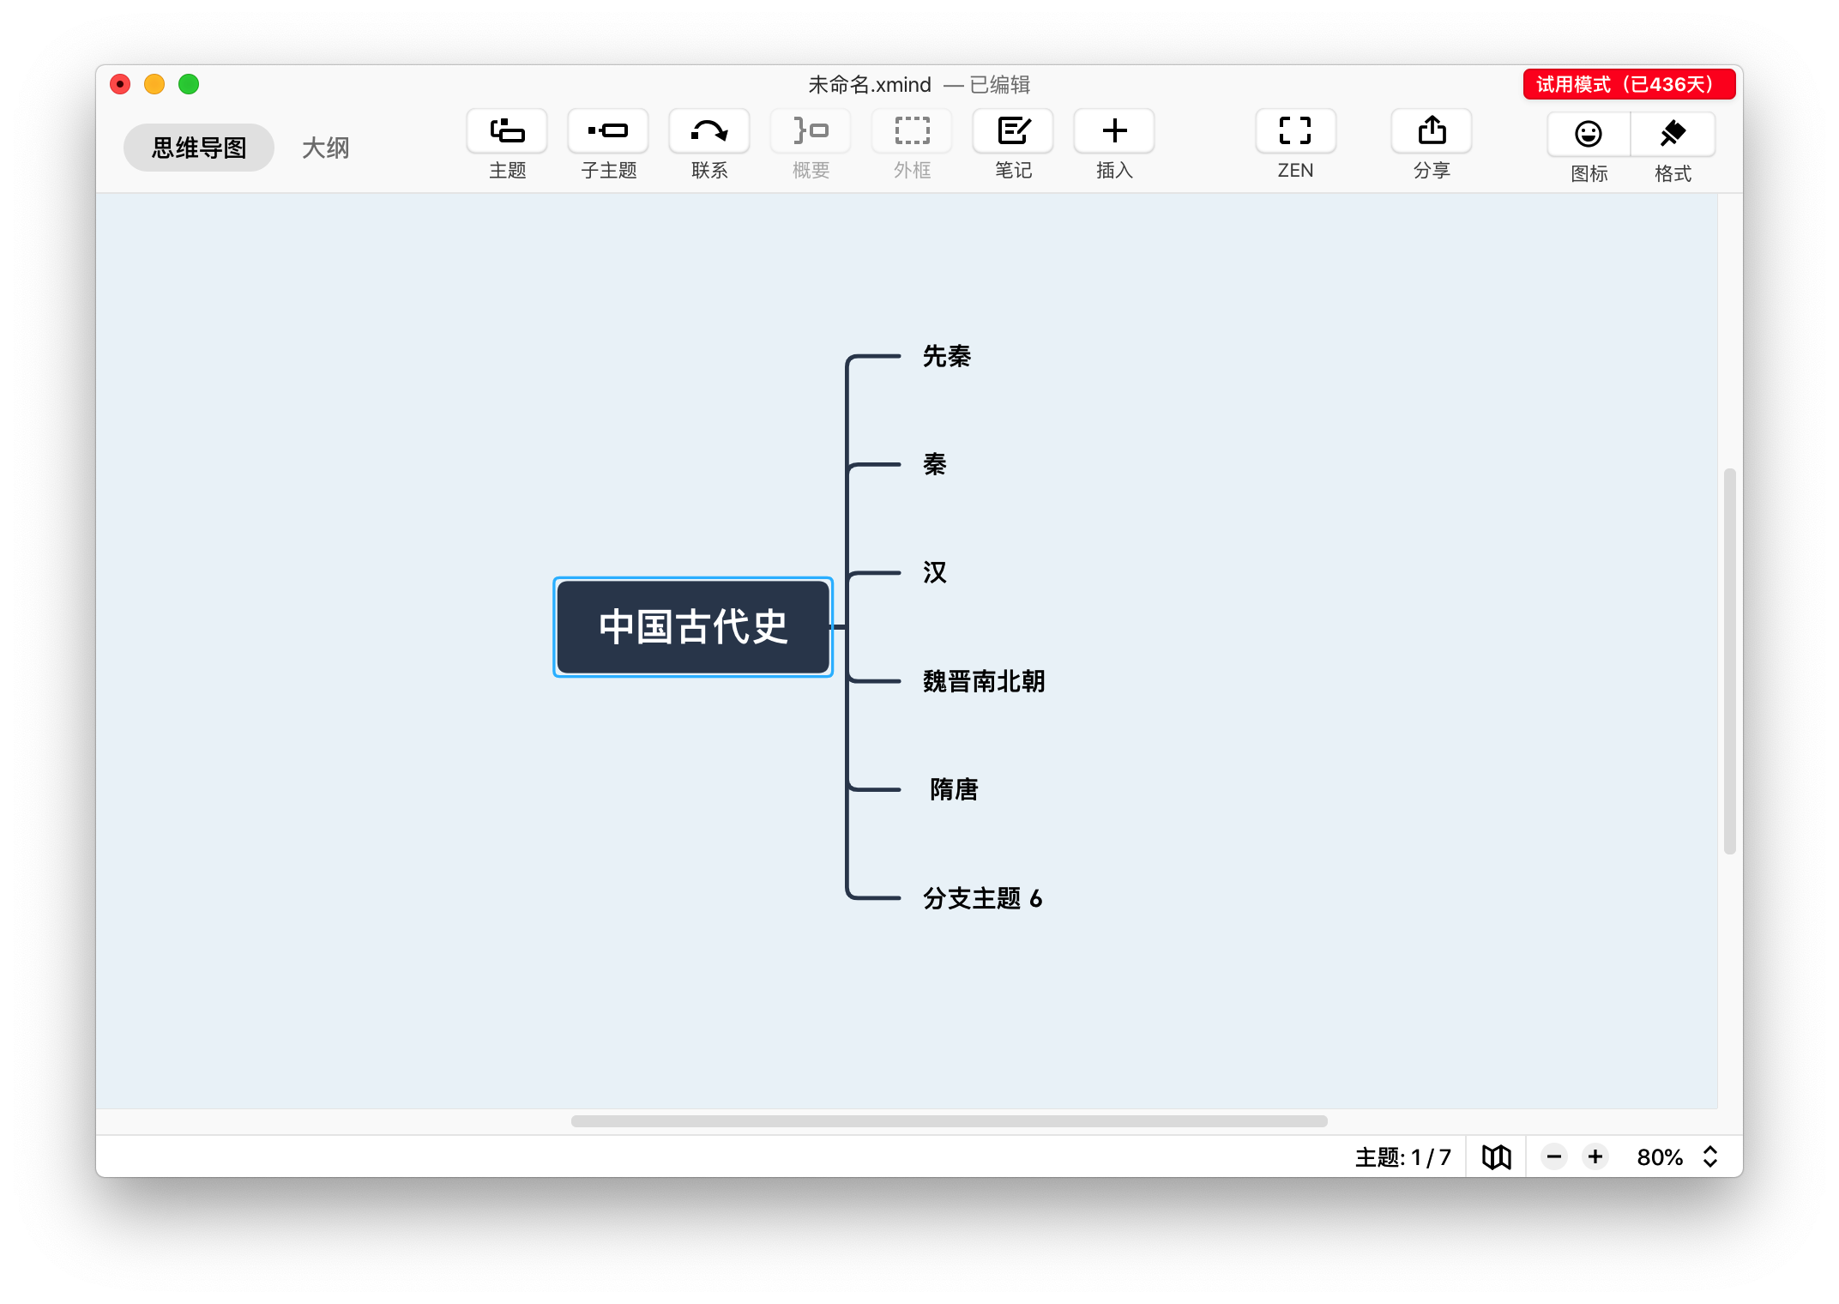This screenshot has height=1304, width=1839.
Task: Click the red trial mode banner
Action: pos(1628,84)
